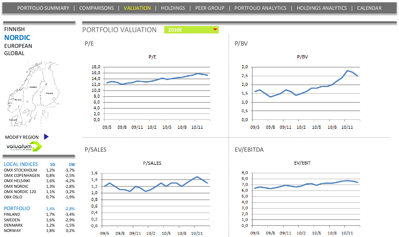Image resolution: width=399 pixels, height=237 pixels.
Task: Click the P/BV chart
Action: click(x=302, y=92)
